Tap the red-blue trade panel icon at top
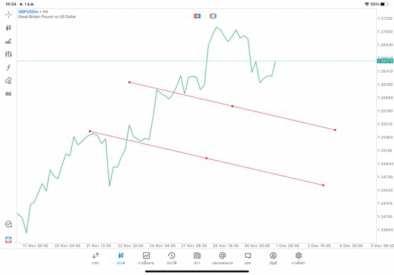This screenshot has height=275, width=394. [197, 16]
